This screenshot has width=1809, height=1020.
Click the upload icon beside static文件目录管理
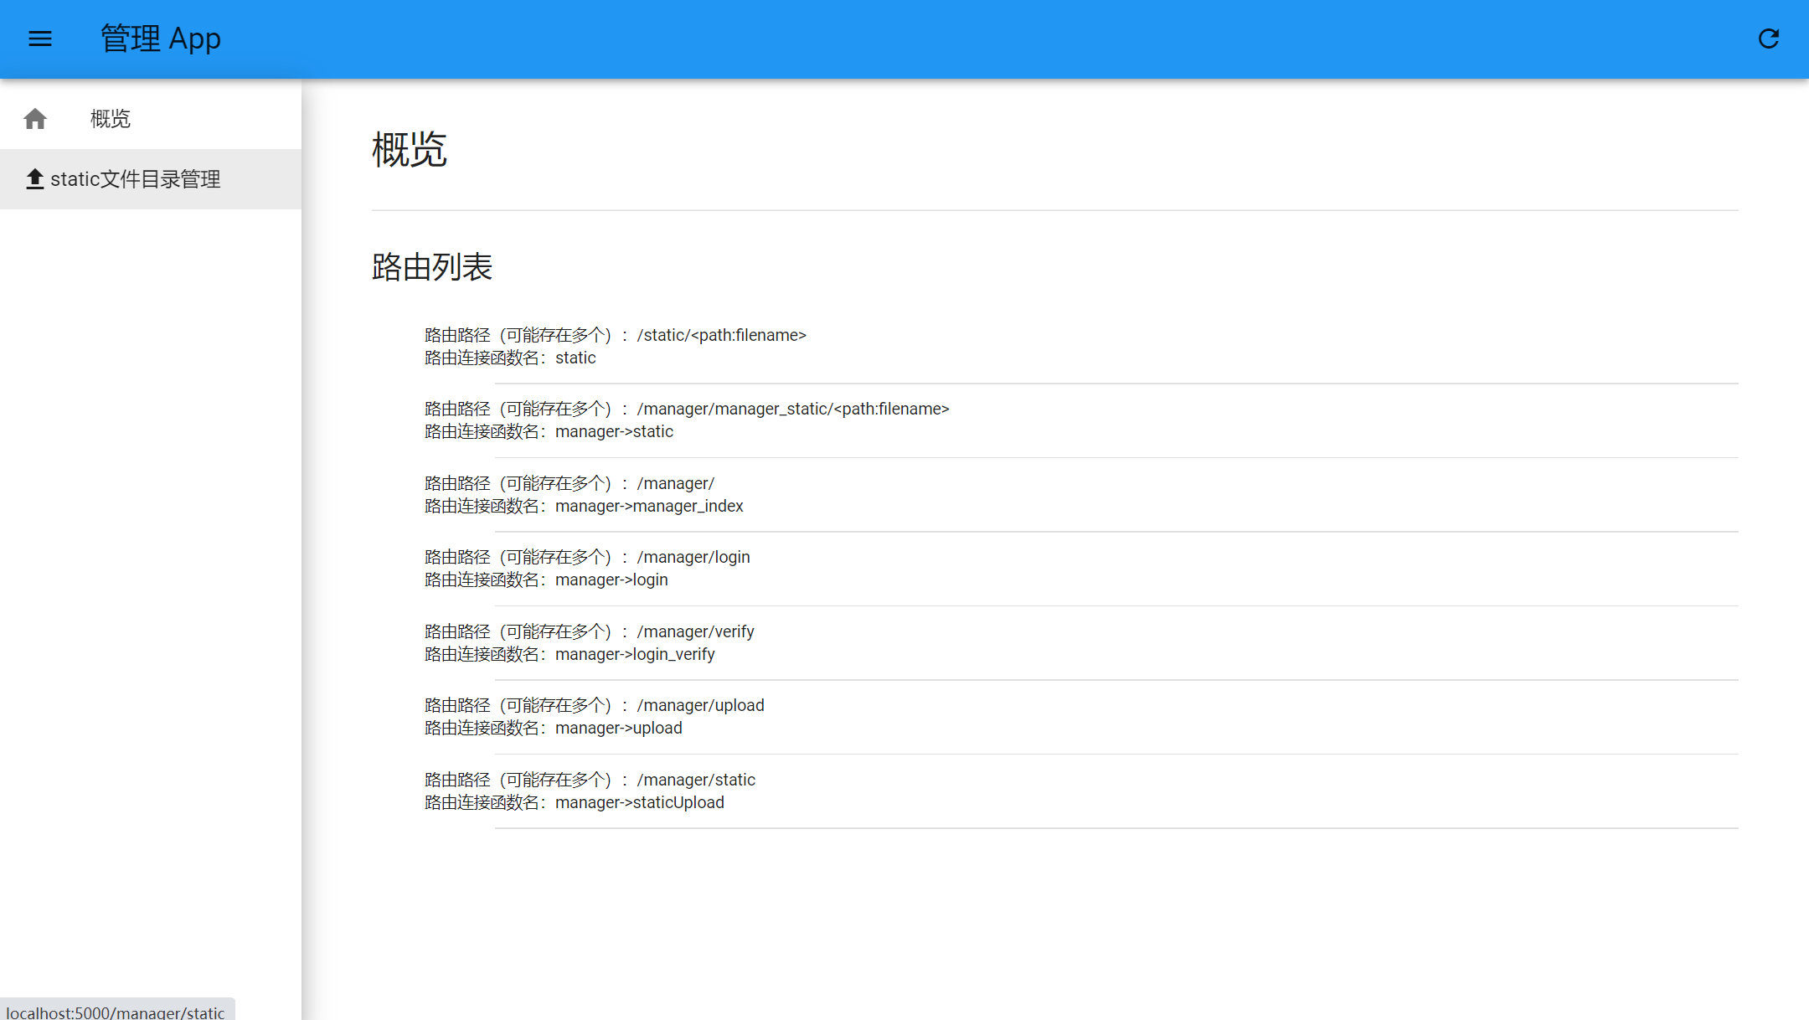point(35,178)
